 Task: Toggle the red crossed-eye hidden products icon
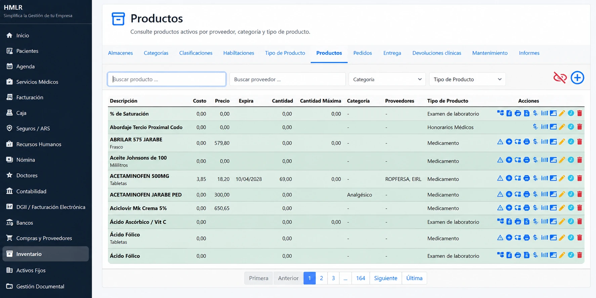click(x=560, y=78)
